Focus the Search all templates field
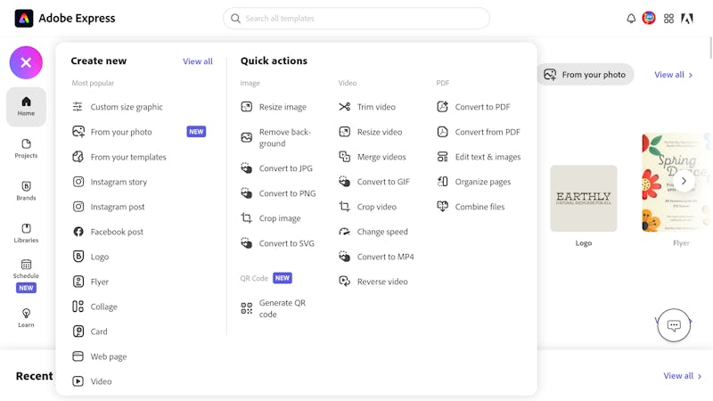The image size is (713, 401). (356, 18)
